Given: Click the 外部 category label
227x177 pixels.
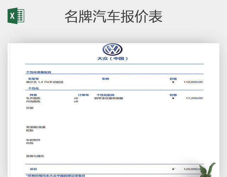Looking at the screenshot, I should click(30, 108).
